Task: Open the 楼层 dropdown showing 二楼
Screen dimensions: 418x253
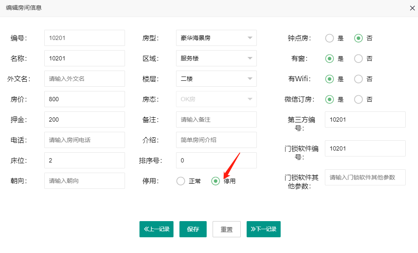Action: coord(216,79)
